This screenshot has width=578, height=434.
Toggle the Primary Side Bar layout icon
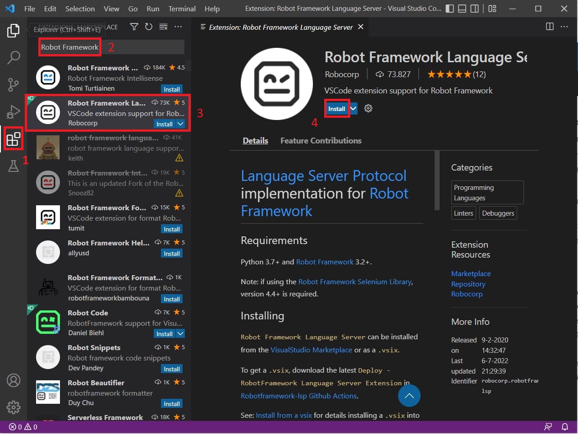[450, 9]
